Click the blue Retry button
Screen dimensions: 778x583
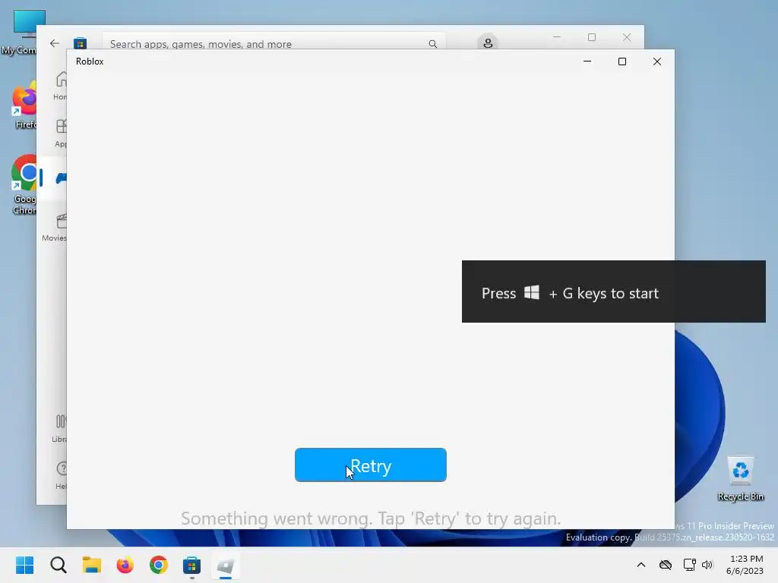370,465
